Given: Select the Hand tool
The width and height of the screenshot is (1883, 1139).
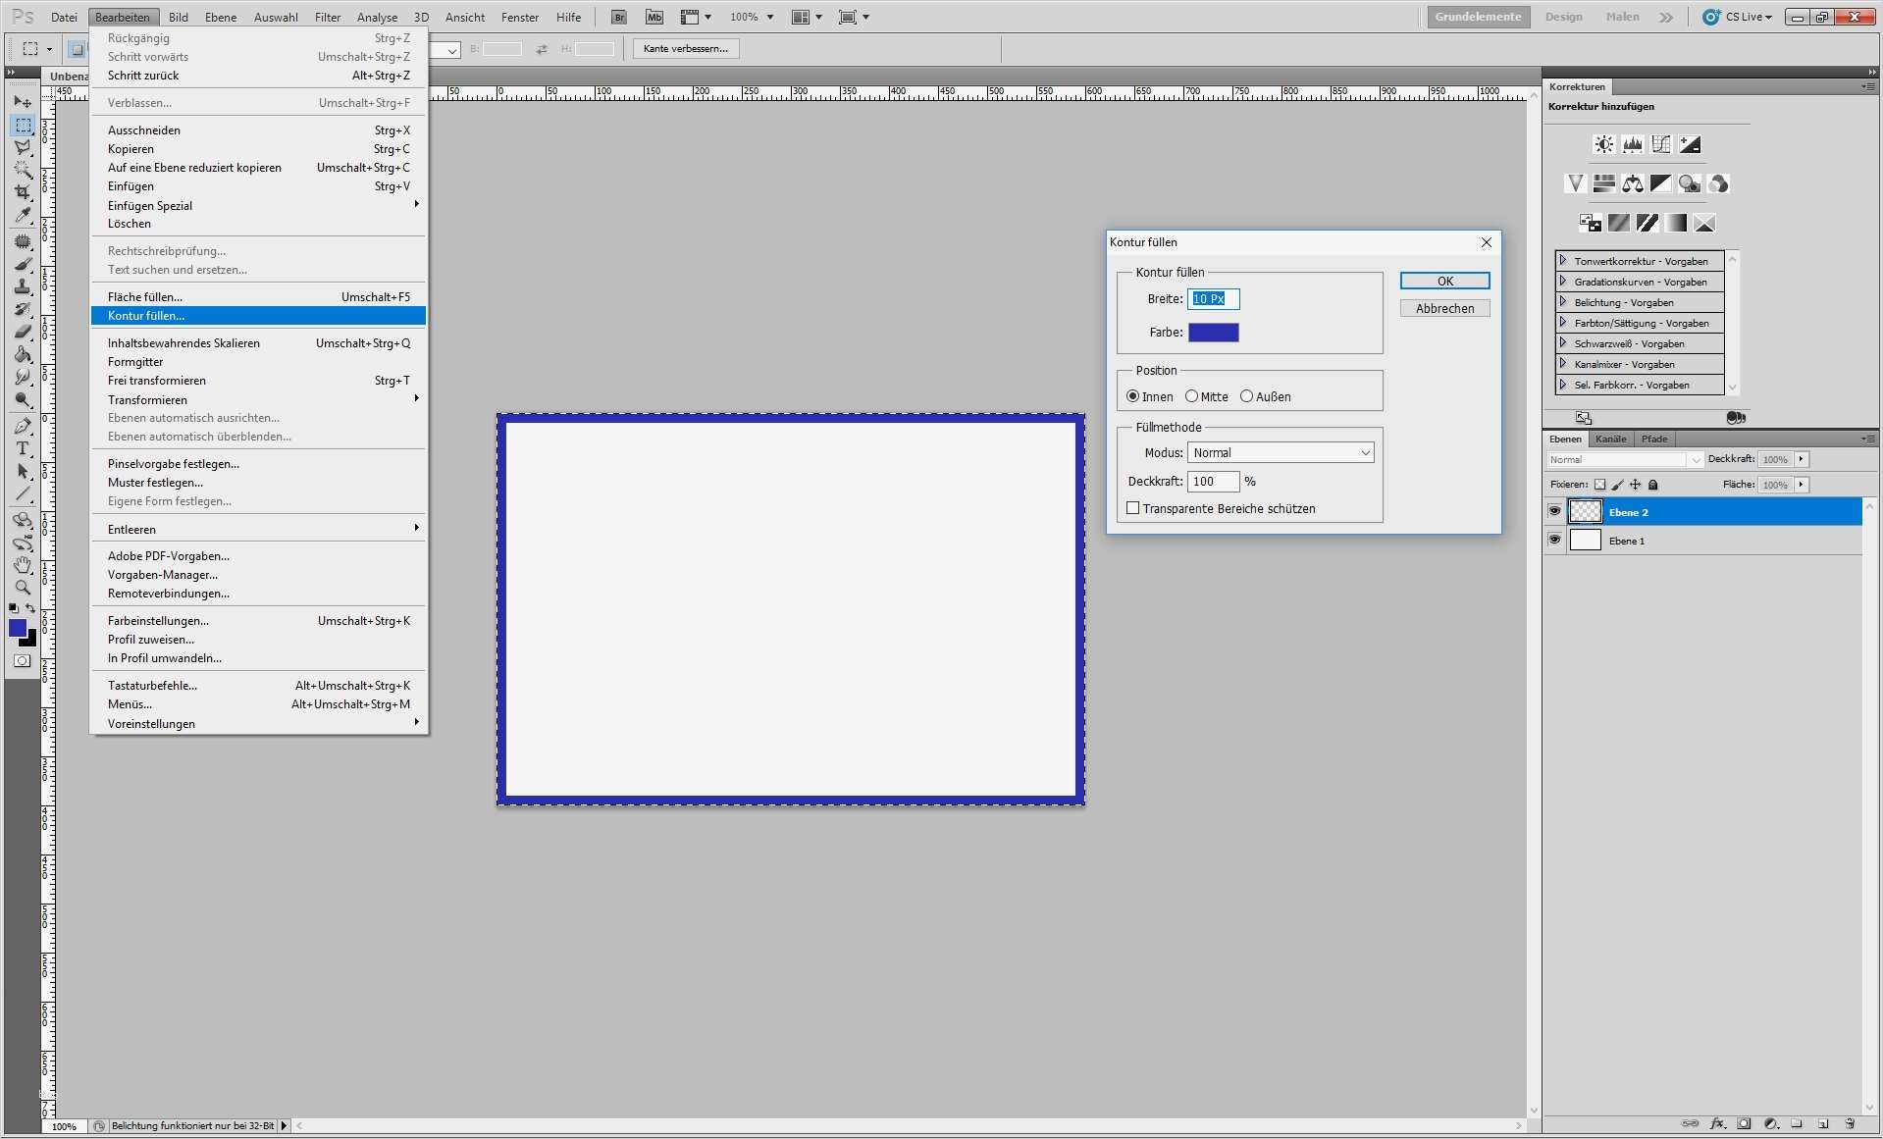Looking at the screenshot, I should coord(23,565).
